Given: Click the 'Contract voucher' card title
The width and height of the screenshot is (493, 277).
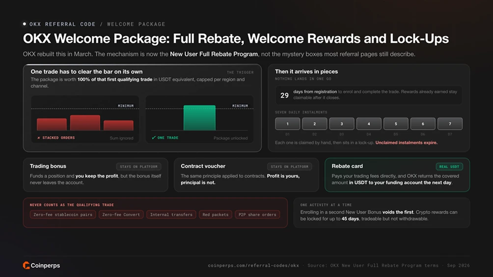Looking at the screenshot, I should pyautogui.click(x=203, y=166).
